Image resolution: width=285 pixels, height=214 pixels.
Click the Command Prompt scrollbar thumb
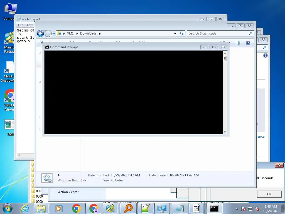point(225,59)
